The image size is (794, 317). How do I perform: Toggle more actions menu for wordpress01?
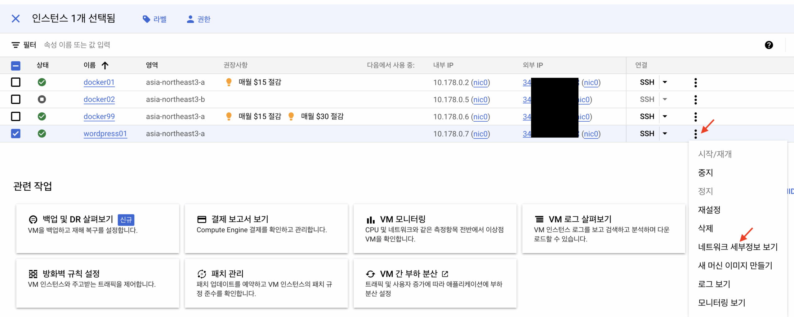coord(696,134)
